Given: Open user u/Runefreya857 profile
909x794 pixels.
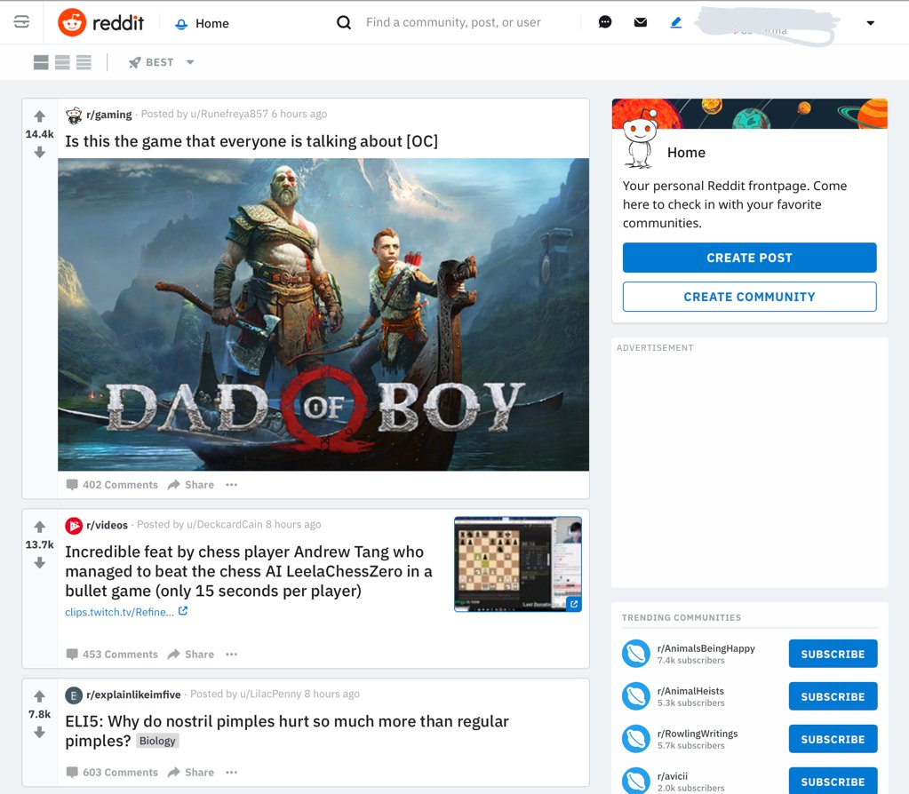Looking at the screenshot, I should coord(229,115).
